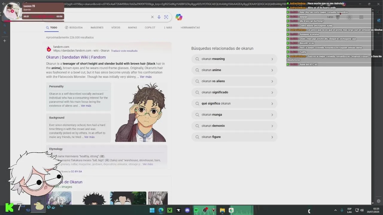Open Spotify from the taskbar

point(196,210)
